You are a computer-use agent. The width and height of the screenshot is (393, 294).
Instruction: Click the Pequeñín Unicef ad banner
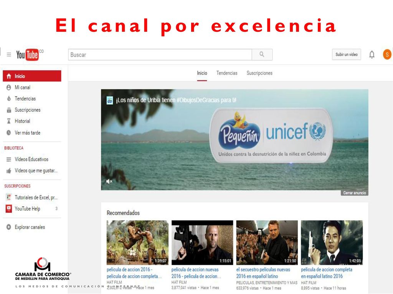tap(234, 139)
